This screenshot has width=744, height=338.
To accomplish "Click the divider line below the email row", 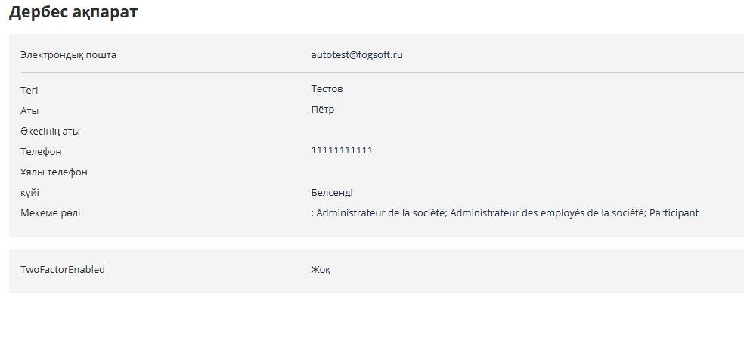I will [377, 73].
